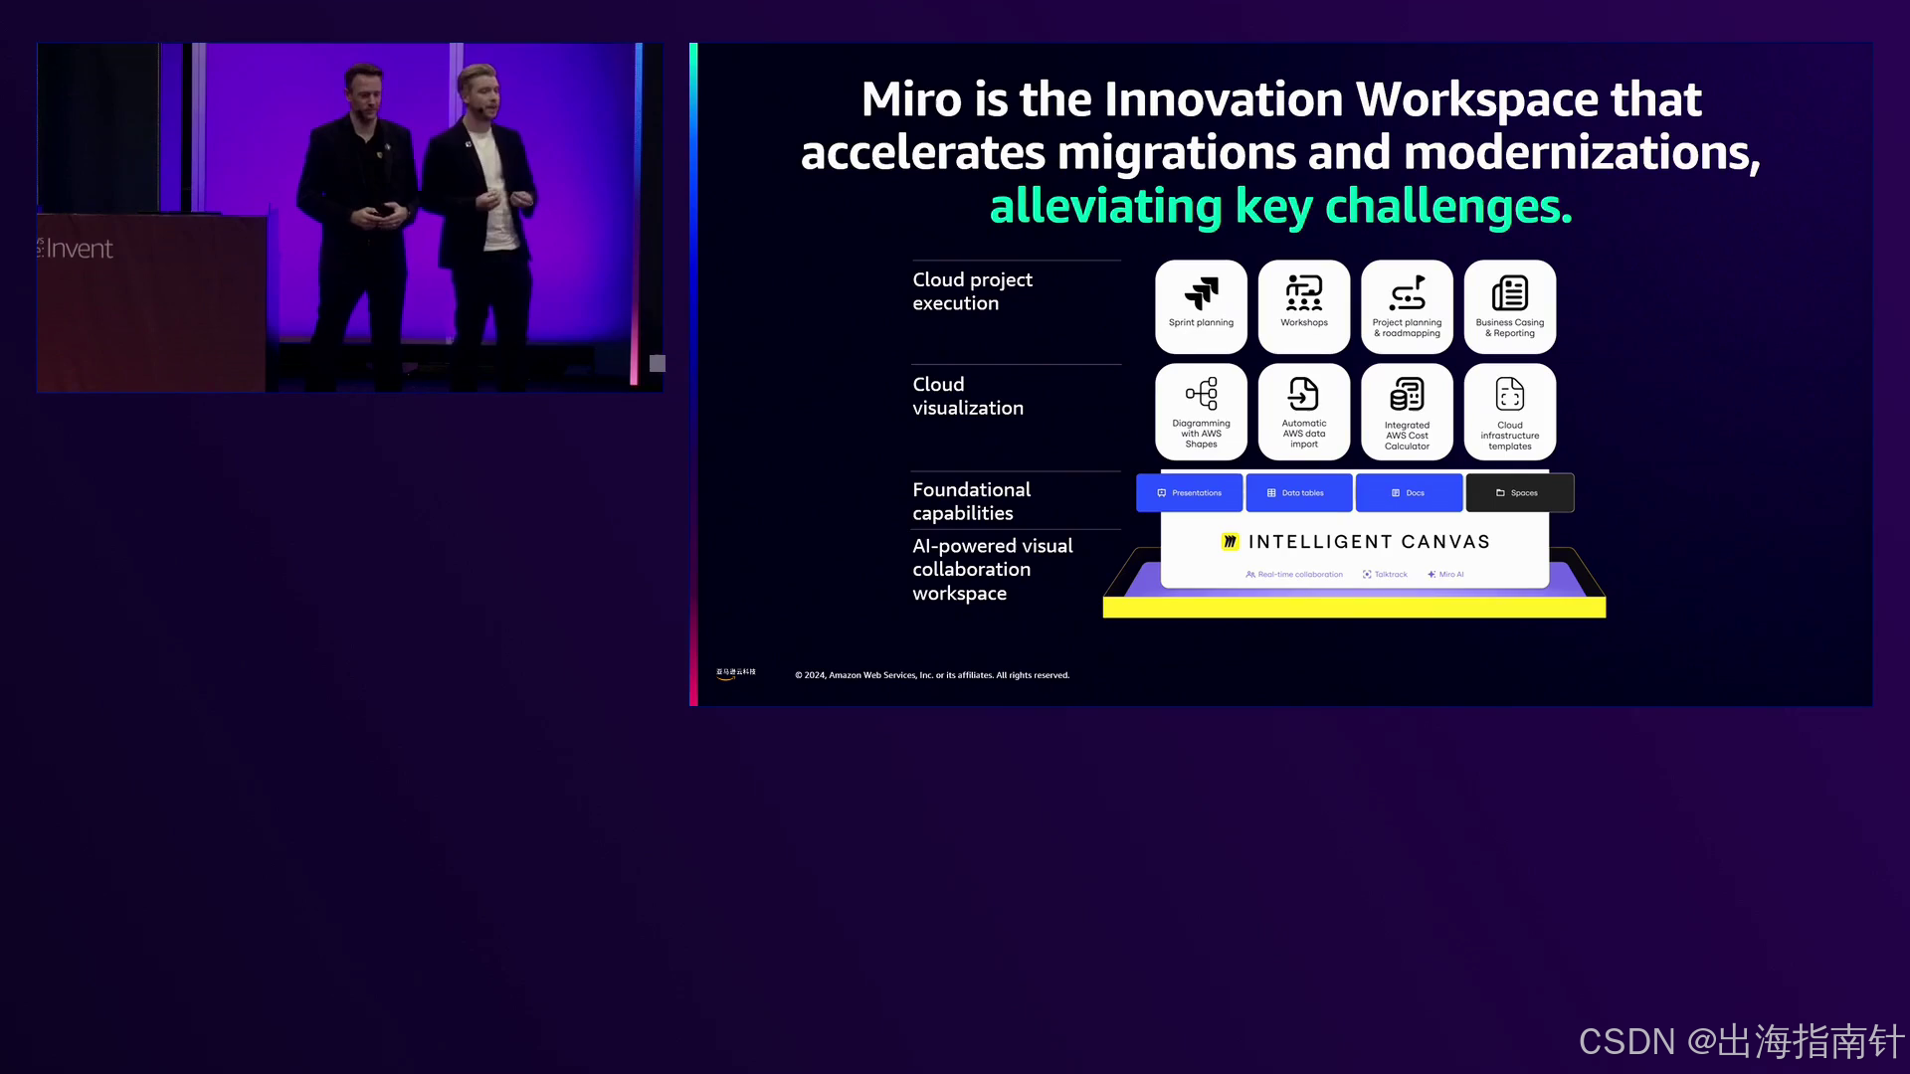
Task: Select the dark Spaces tab
Action: 1519,493
